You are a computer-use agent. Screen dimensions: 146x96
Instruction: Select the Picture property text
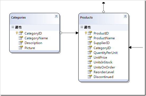point(30,48)
